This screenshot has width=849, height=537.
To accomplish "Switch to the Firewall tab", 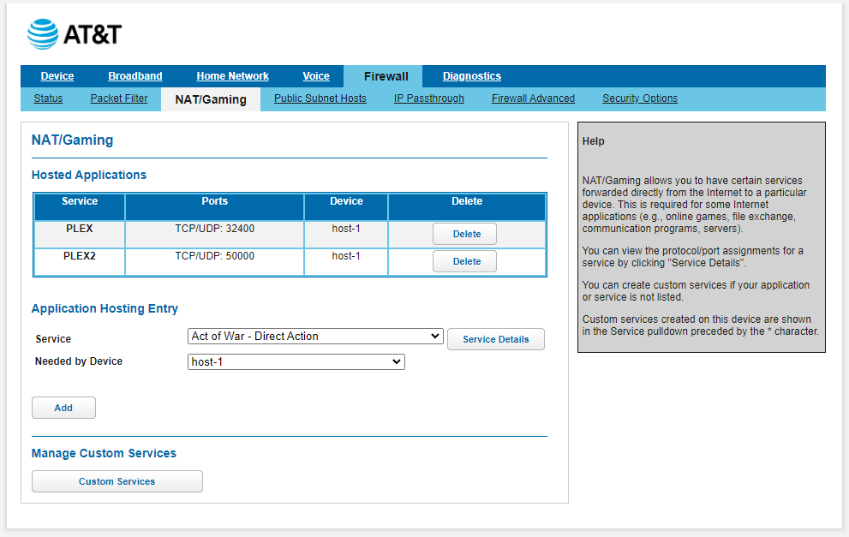I will tap(383, 76).
